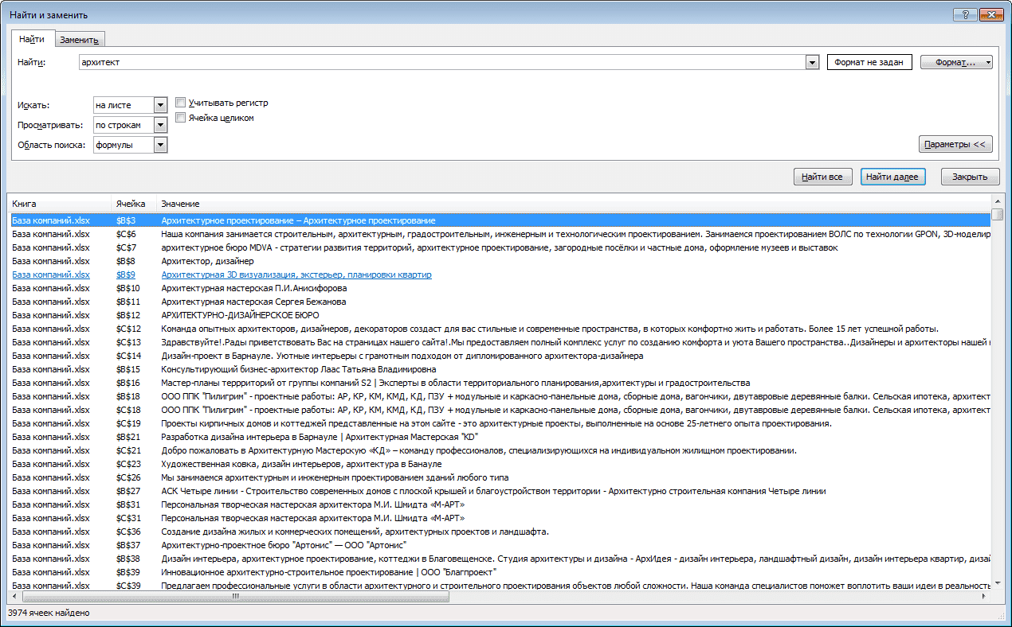Select 'Архитектурная мастерская Сергея Бежанова' result
Screen dimensions: 1012x627
pos(500,302)
